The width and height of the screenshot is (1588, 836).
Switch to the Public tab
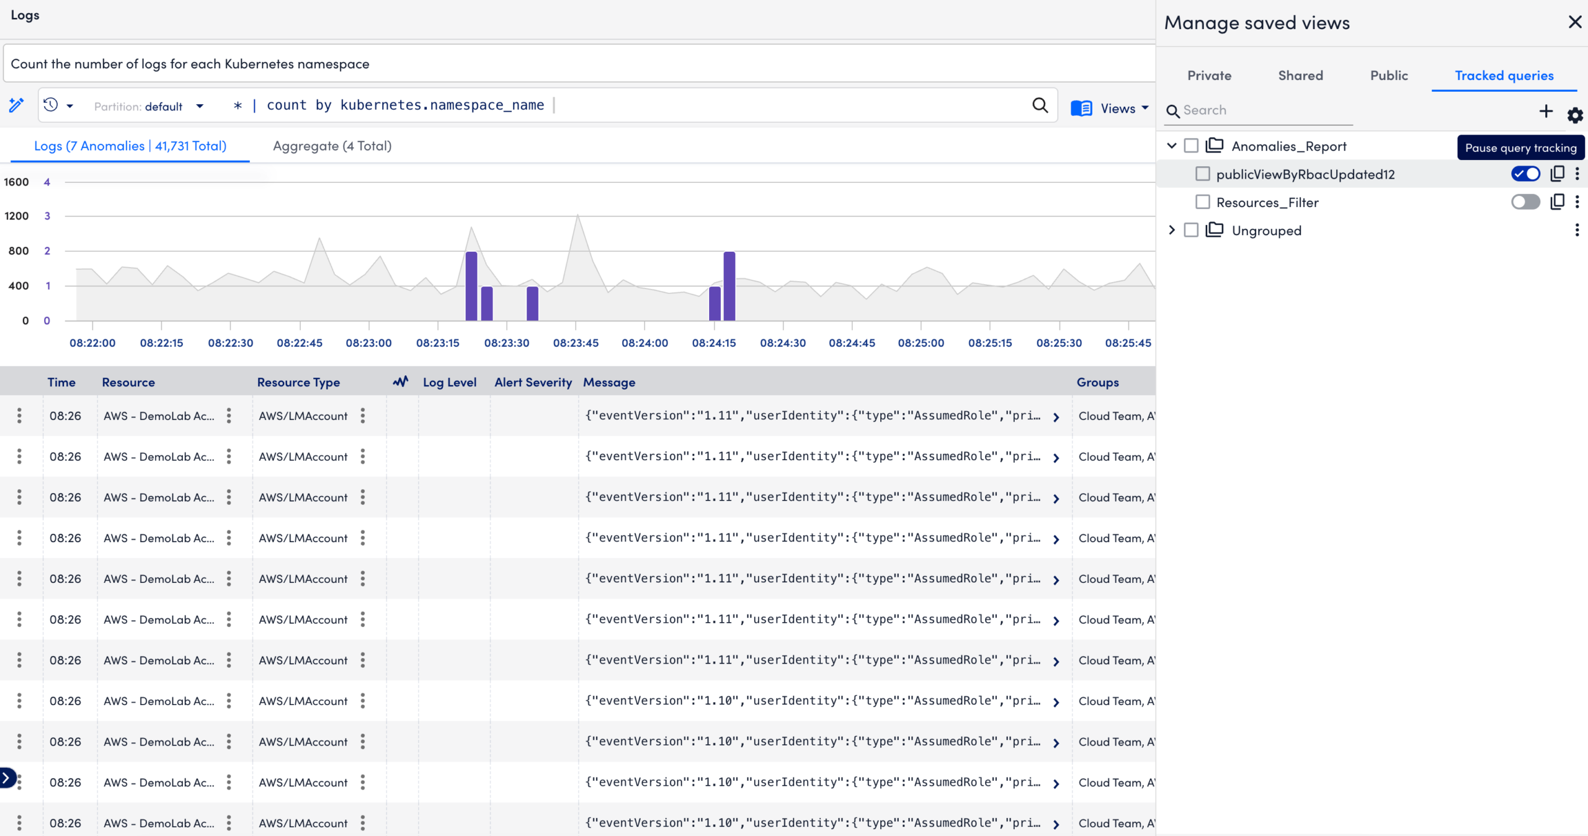click(1389, 76)
